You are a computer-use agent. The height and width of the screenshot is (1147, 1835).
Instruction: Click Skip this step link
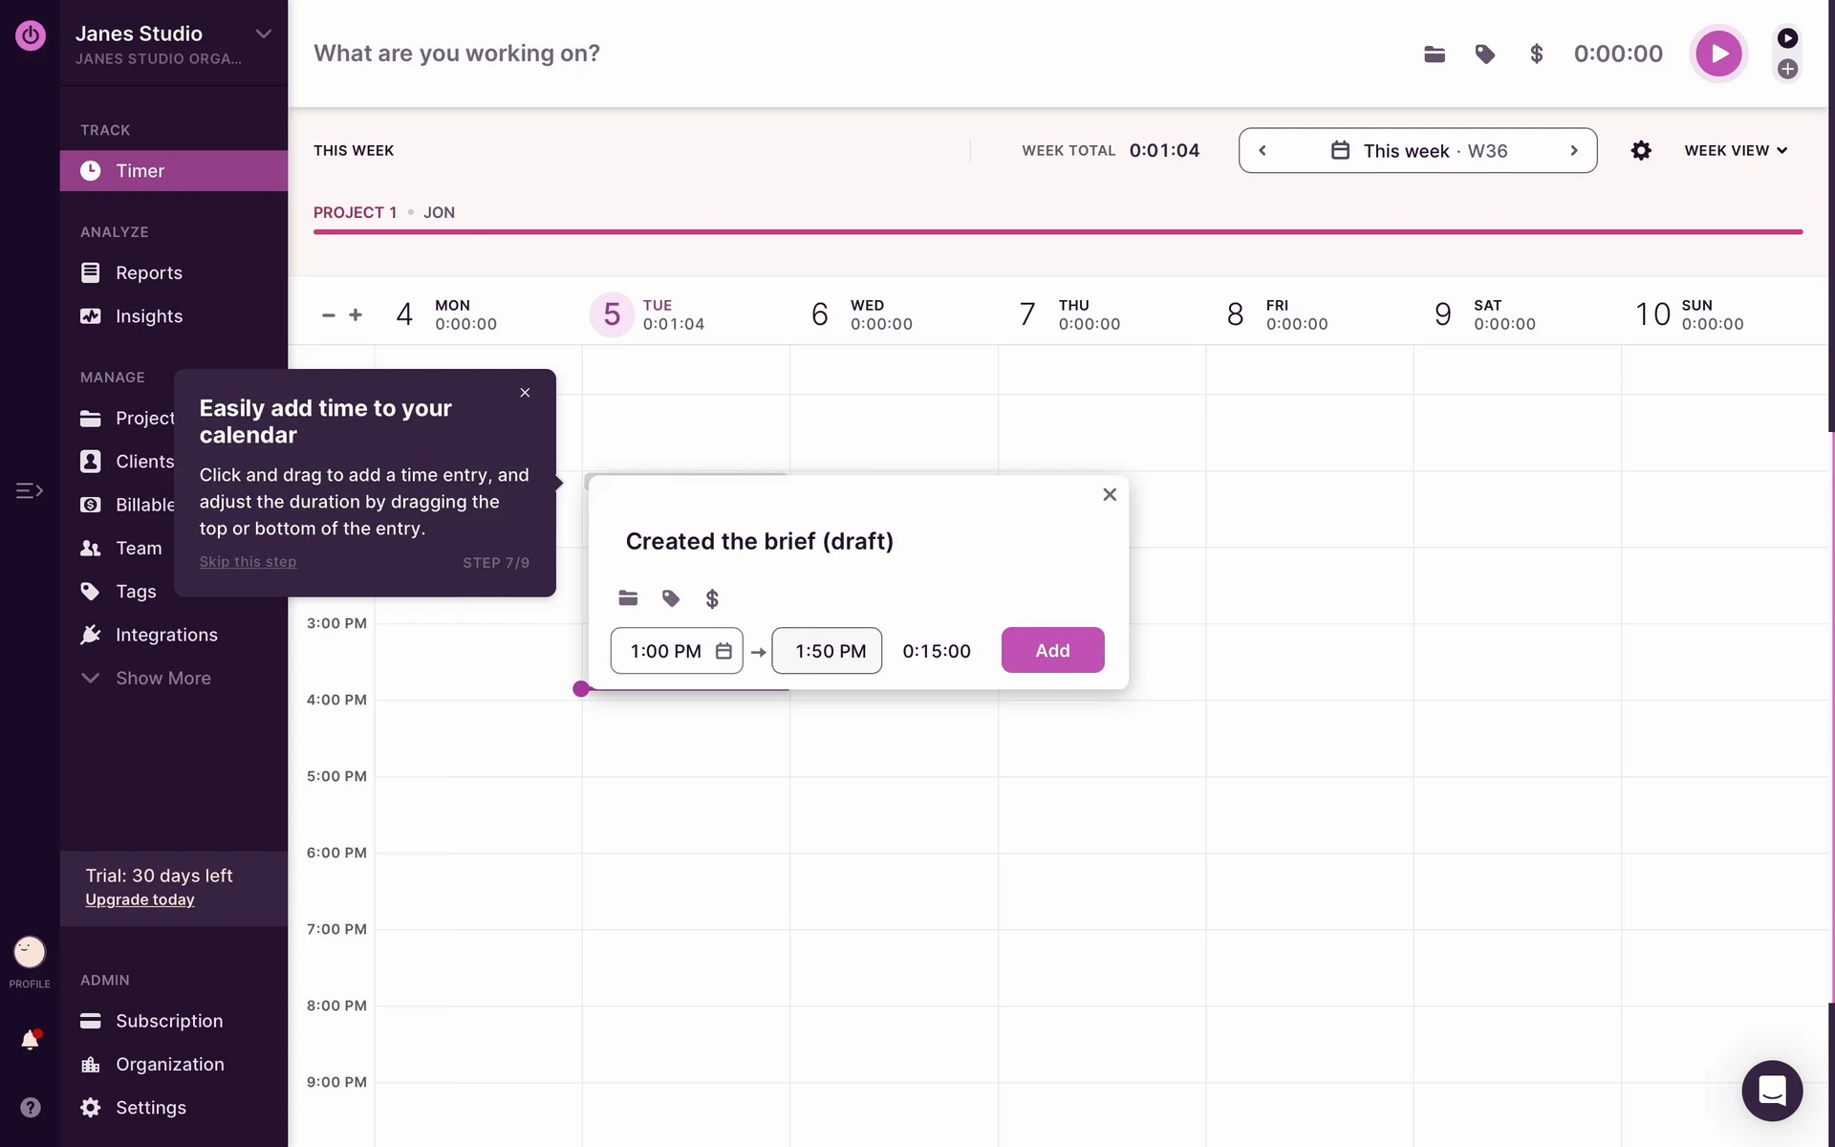click(248, 562)
